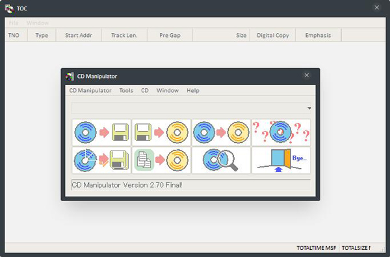Screen dimensions: 390x257
Task: Click the Start Addr column header
Action: pos(79,35)
